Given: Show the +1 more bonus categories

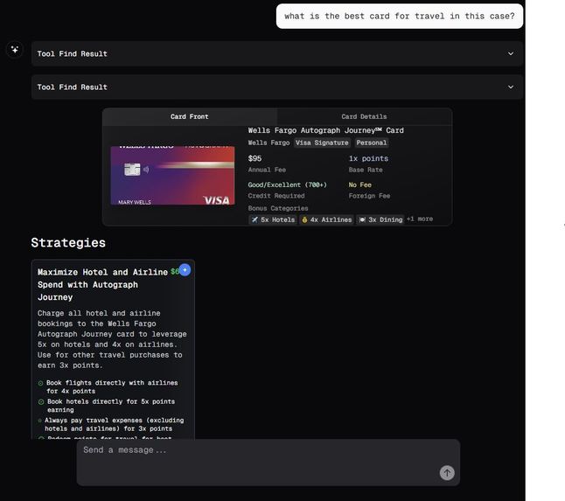Looking at the screenshot, I should (420, 219).
